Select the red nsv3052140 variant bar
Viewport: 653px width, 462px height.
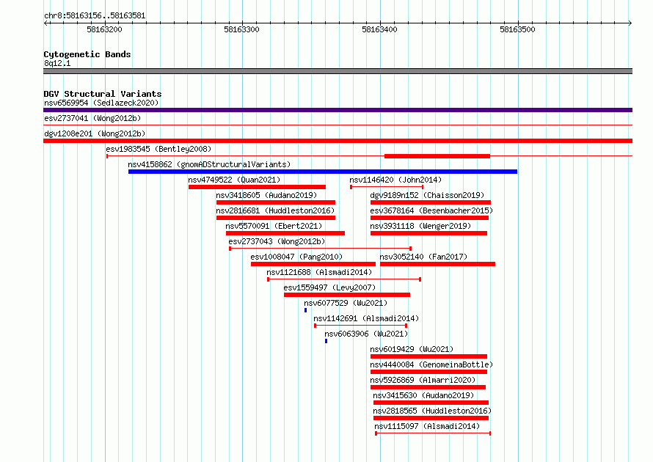coord(437,264)
